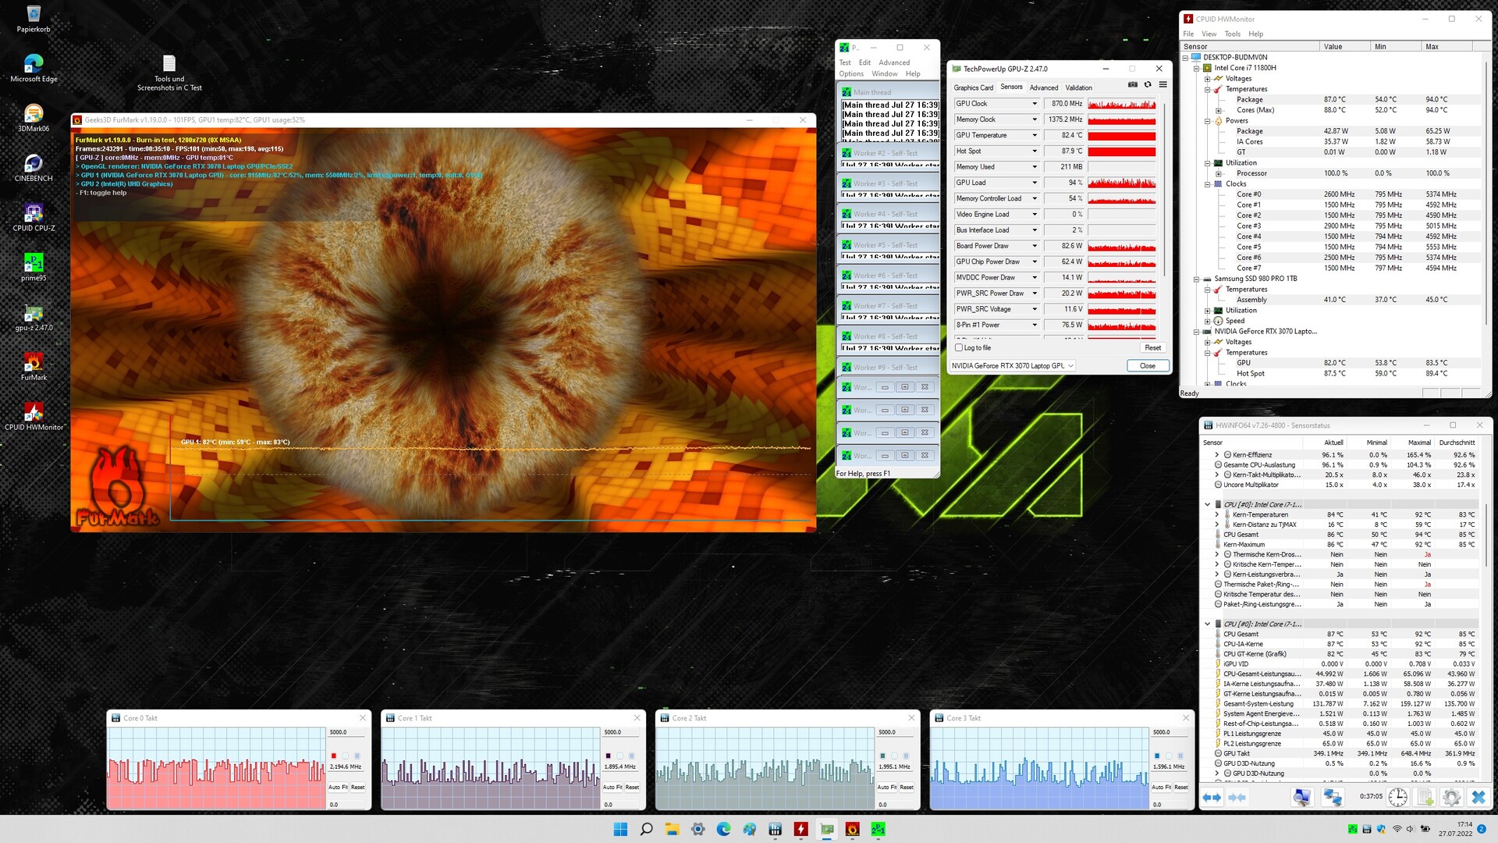Viewport: 1498px width, 843px height.
Task: Click HWiNFO expand columns arrows icon
Action: (x=1212, y=797)
